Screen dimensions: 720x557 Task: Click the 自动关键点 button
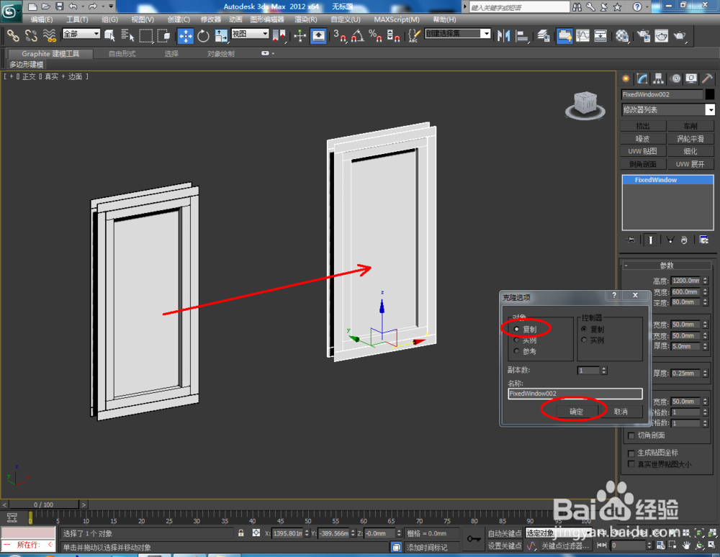tap(505, 533)
